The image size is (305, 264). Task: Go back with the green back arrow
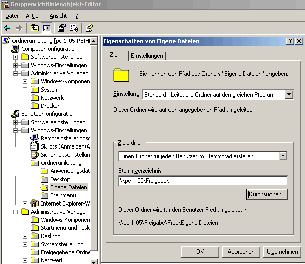(x=7, y=28)
